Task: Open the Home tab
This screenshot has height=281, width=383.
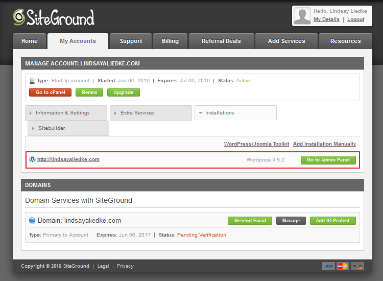Action: 29,41
